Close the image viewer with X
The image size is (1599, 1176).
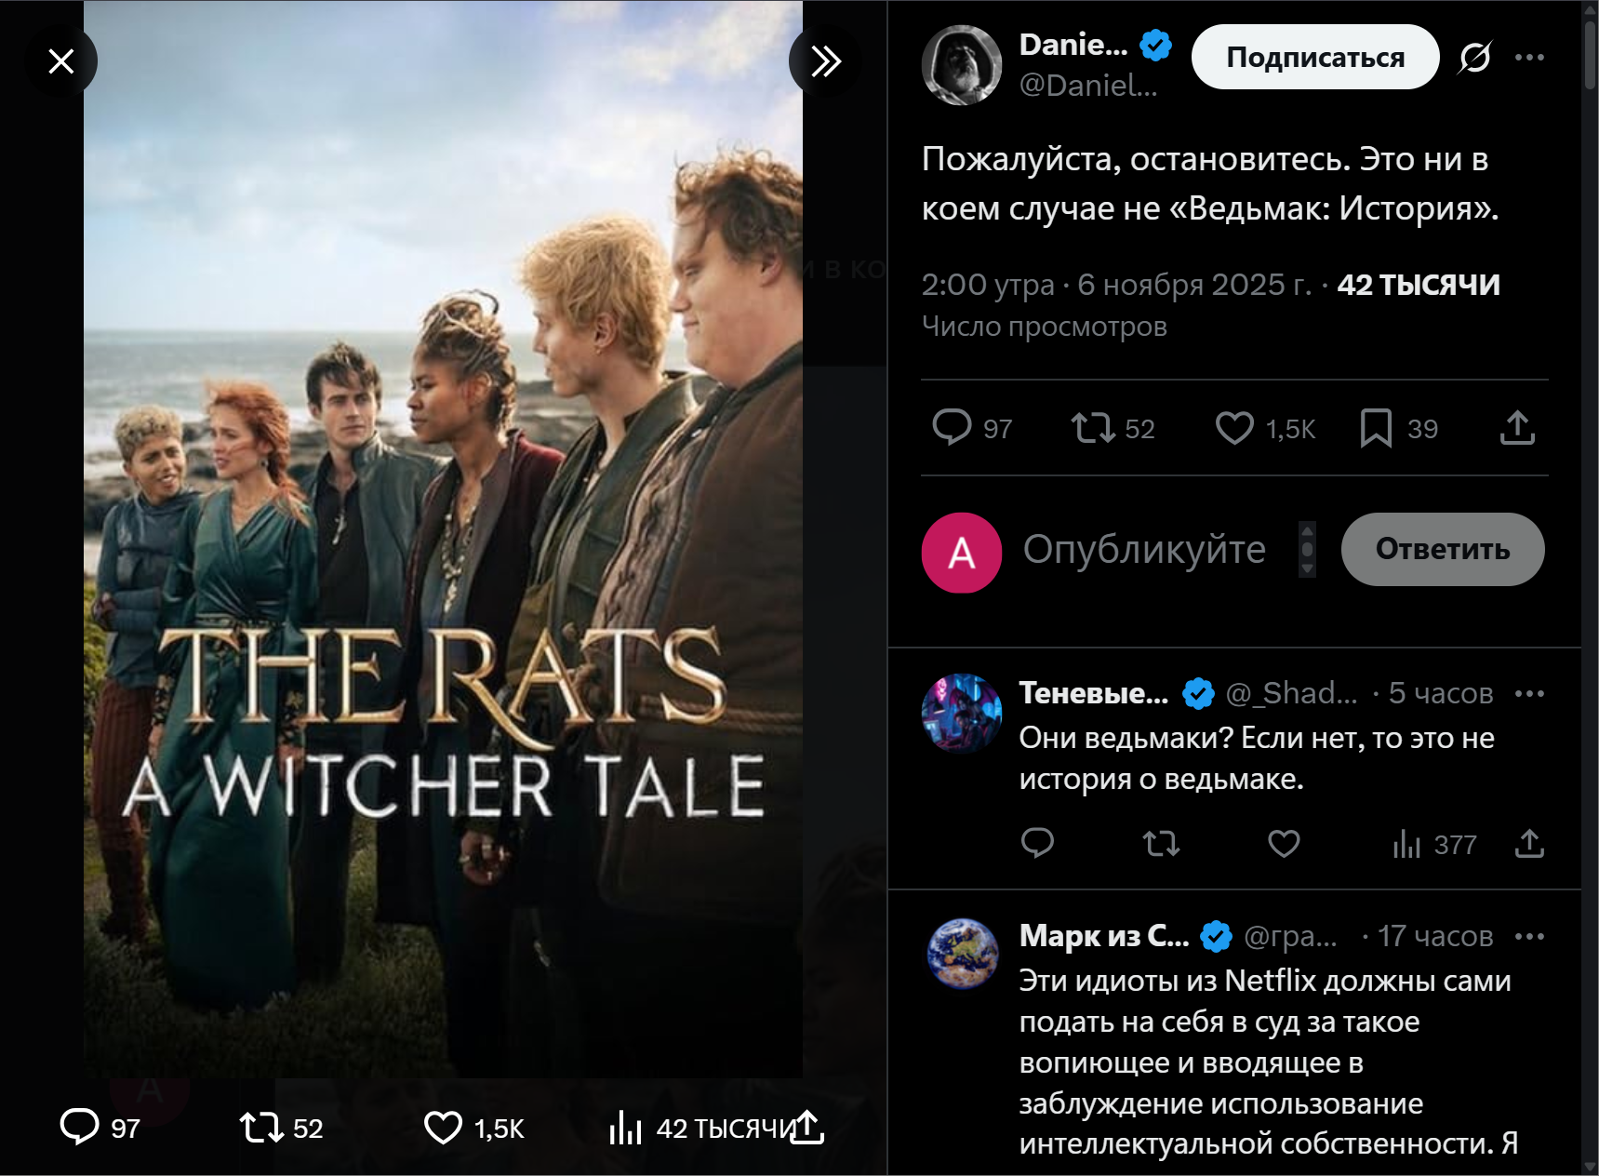[x=61, y=61]
